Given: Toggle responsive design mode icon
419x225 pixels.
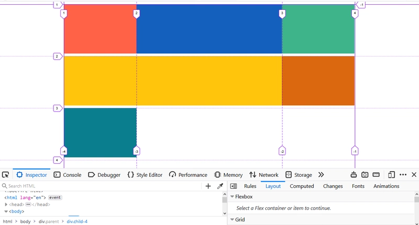Looking at the screenshot, I should 391,175.
